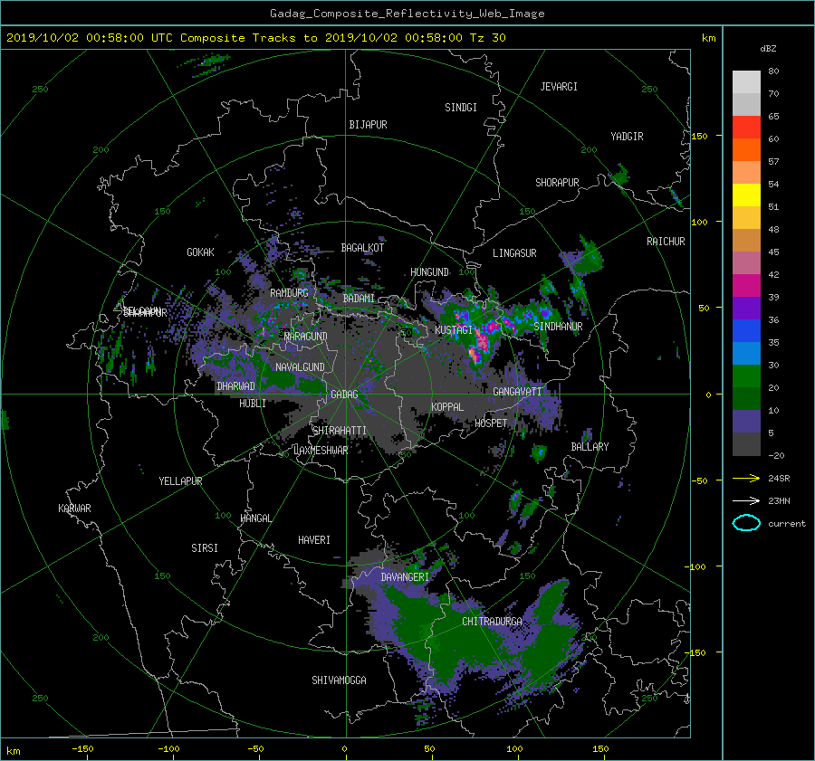Click the GADAG radar center label
The height and width of the screenshot is (761, 815).
(344, 395)
